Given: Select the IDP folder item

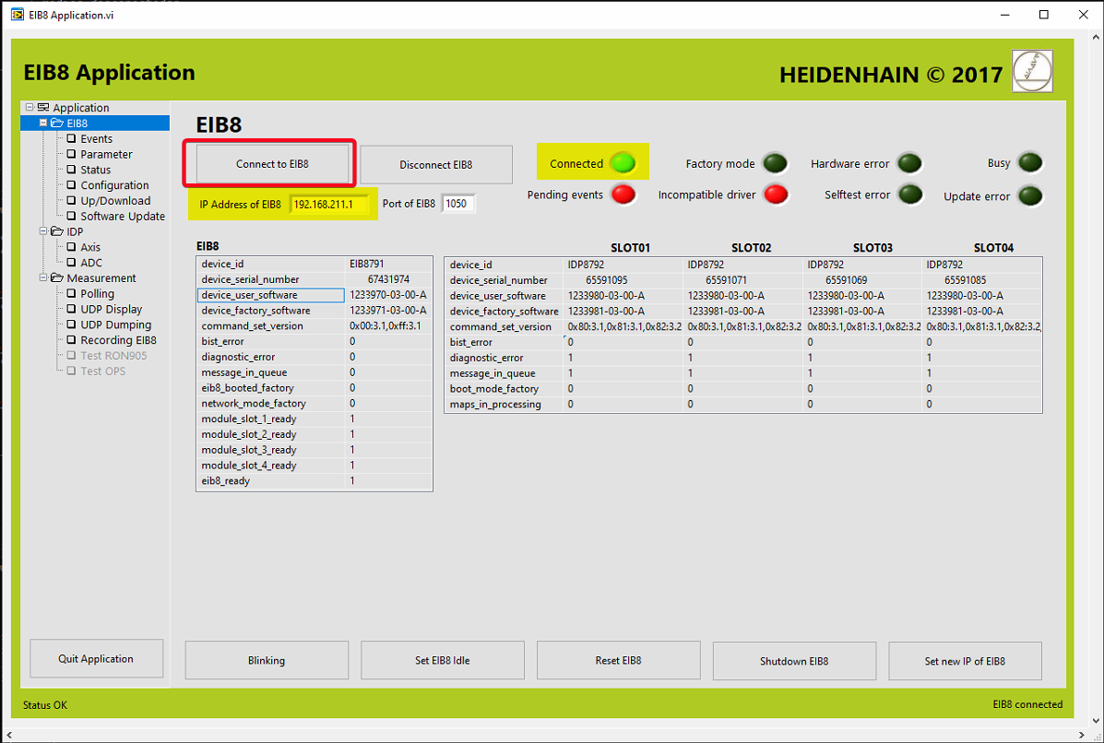Looking at the screenshot, I should [x=76, y=231].
